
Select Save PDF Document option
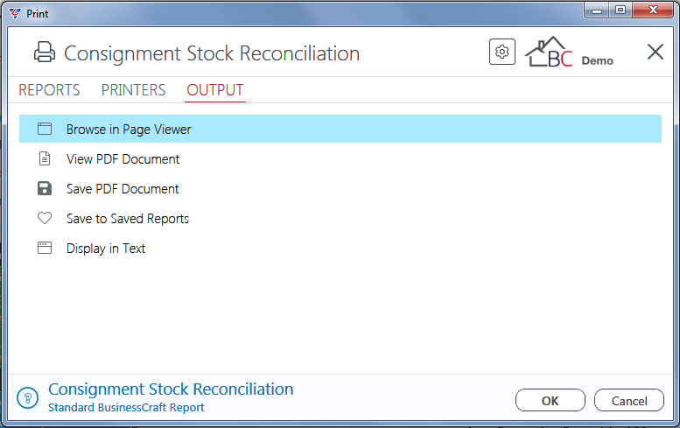[x=123, y=189]
